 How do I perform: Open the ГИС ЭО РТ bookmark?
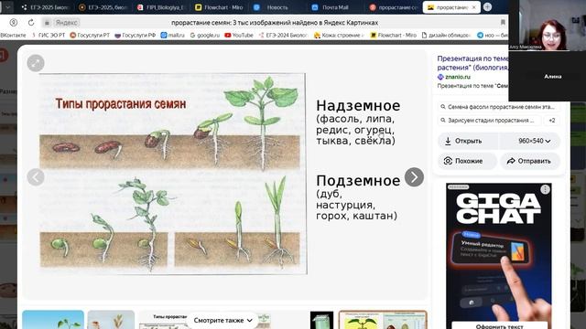[x=49, y=35]
